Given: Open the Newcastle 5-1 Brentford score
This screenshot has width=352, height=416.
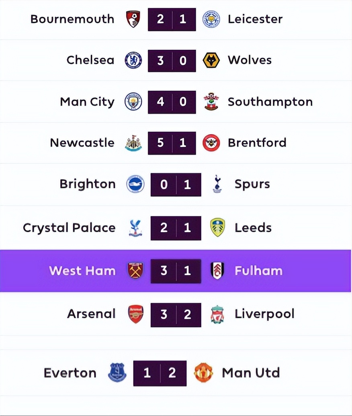Looking at the screenshot, I should tap(172, 143).
